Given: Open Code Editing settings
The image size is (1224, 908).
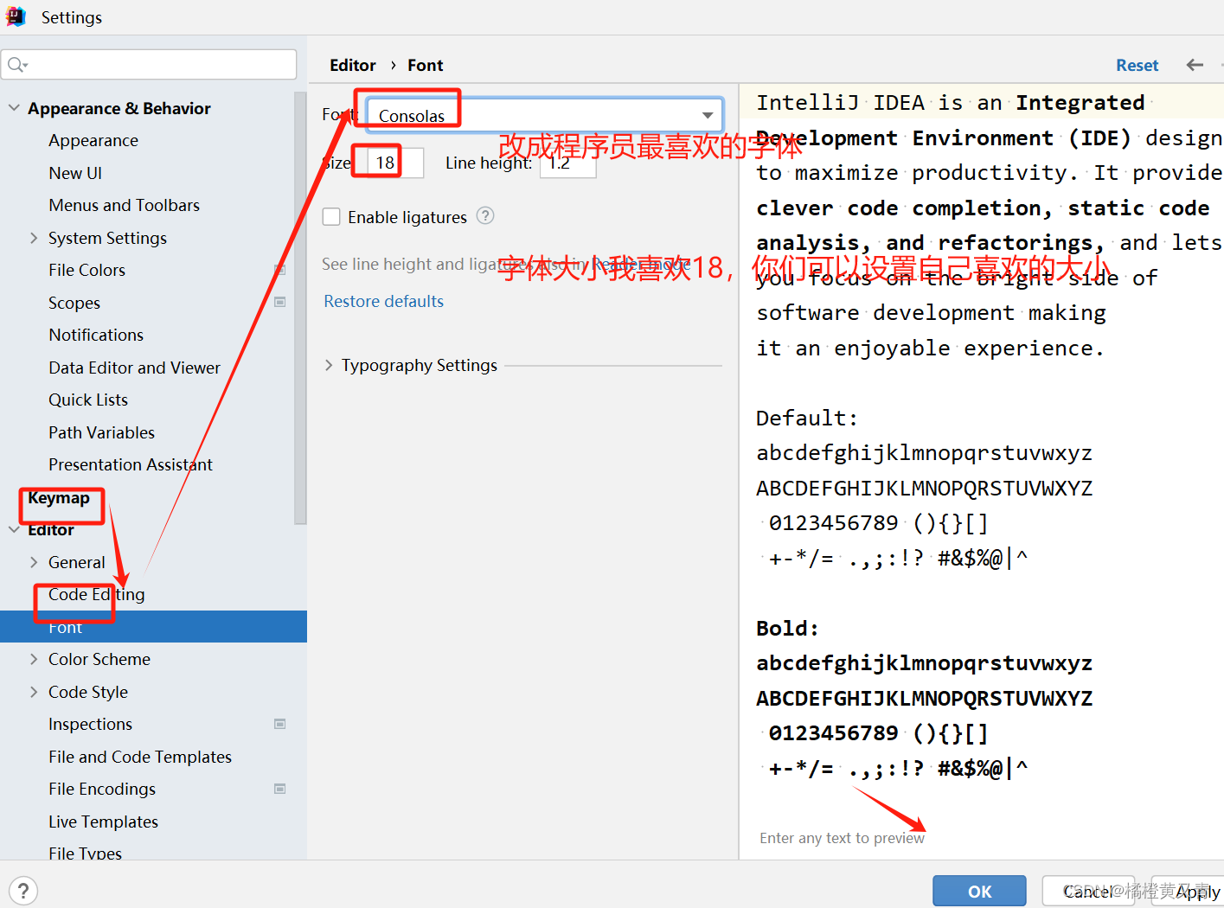Looking at the screenshot, I should (97, 594).
